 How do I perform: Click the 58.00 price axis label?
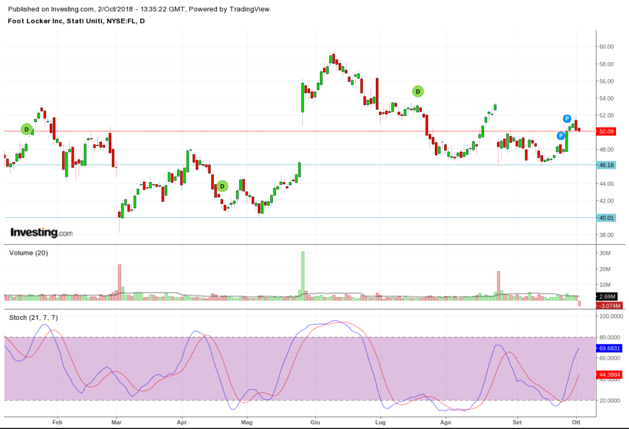606,64
